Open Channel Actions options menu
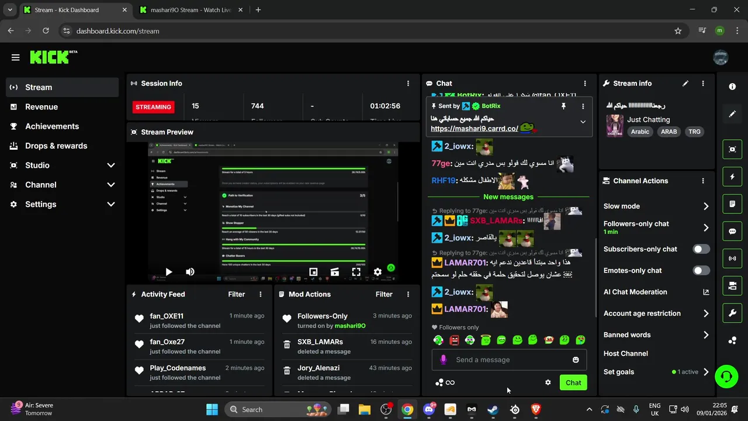The width and height of the screenshot is (748, 421). pyautogui.click(x=703, y=181)
